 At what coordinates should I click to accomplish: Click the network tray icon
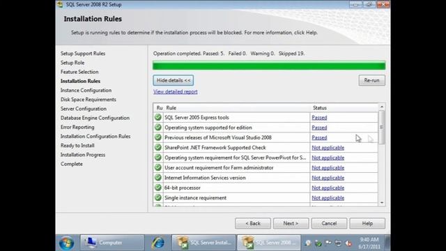point(338,243)
